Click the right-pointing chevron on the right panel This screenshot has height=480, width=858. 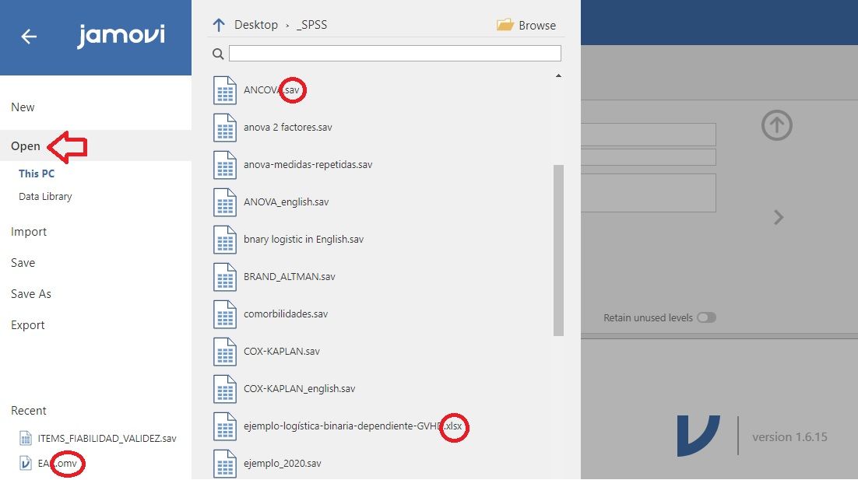[778, 217]
